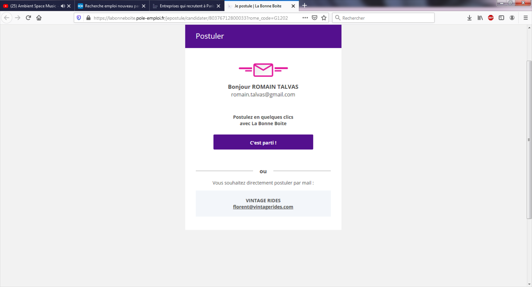Click the C'est parti ! button
The height and width of the screenshot is (287, 532).
(263, 142)
